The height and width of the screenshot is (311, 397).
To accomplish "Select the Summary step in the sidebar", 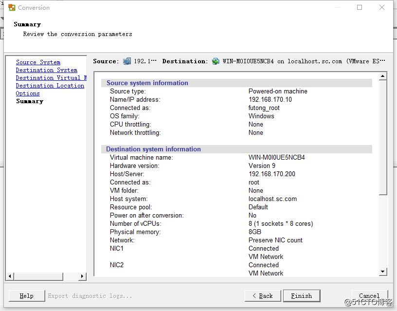I will [30, 101].
